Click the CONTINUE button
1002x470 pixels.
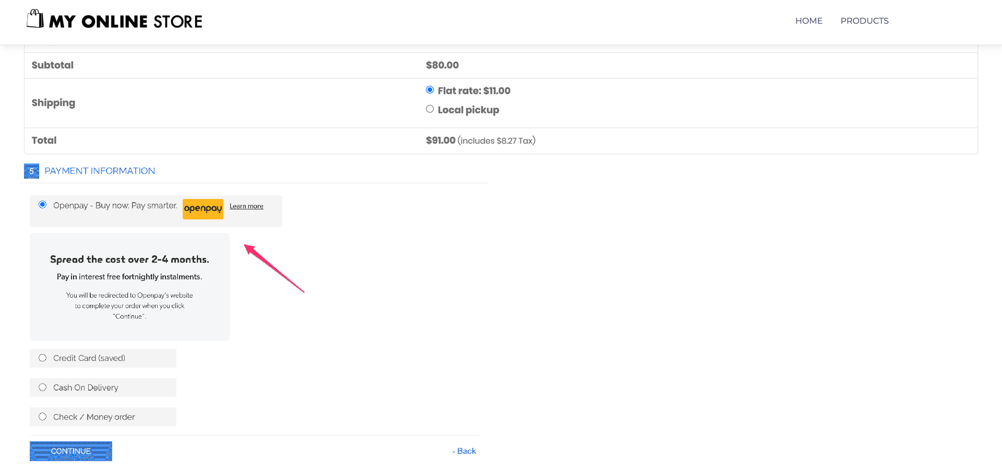70,451
